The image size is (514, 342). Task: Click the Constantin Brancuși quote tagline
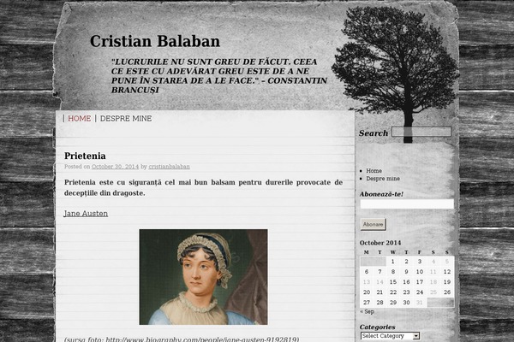(x=219, y=76)
